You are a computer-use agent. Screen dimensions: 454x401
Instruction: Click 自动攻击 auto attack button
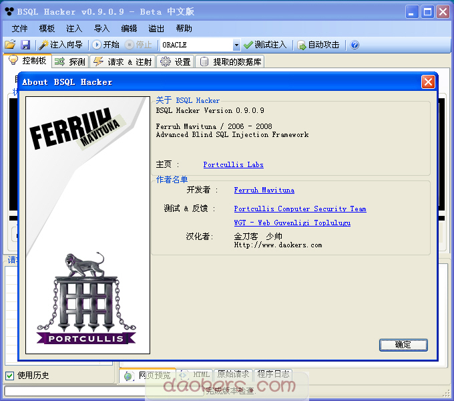coord(318,45)
